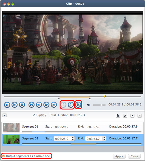The height and width of the screenshot is (161, 145).
Task: Click the yellow playhead marker on timeline
Action: click(x=105, y=96)
